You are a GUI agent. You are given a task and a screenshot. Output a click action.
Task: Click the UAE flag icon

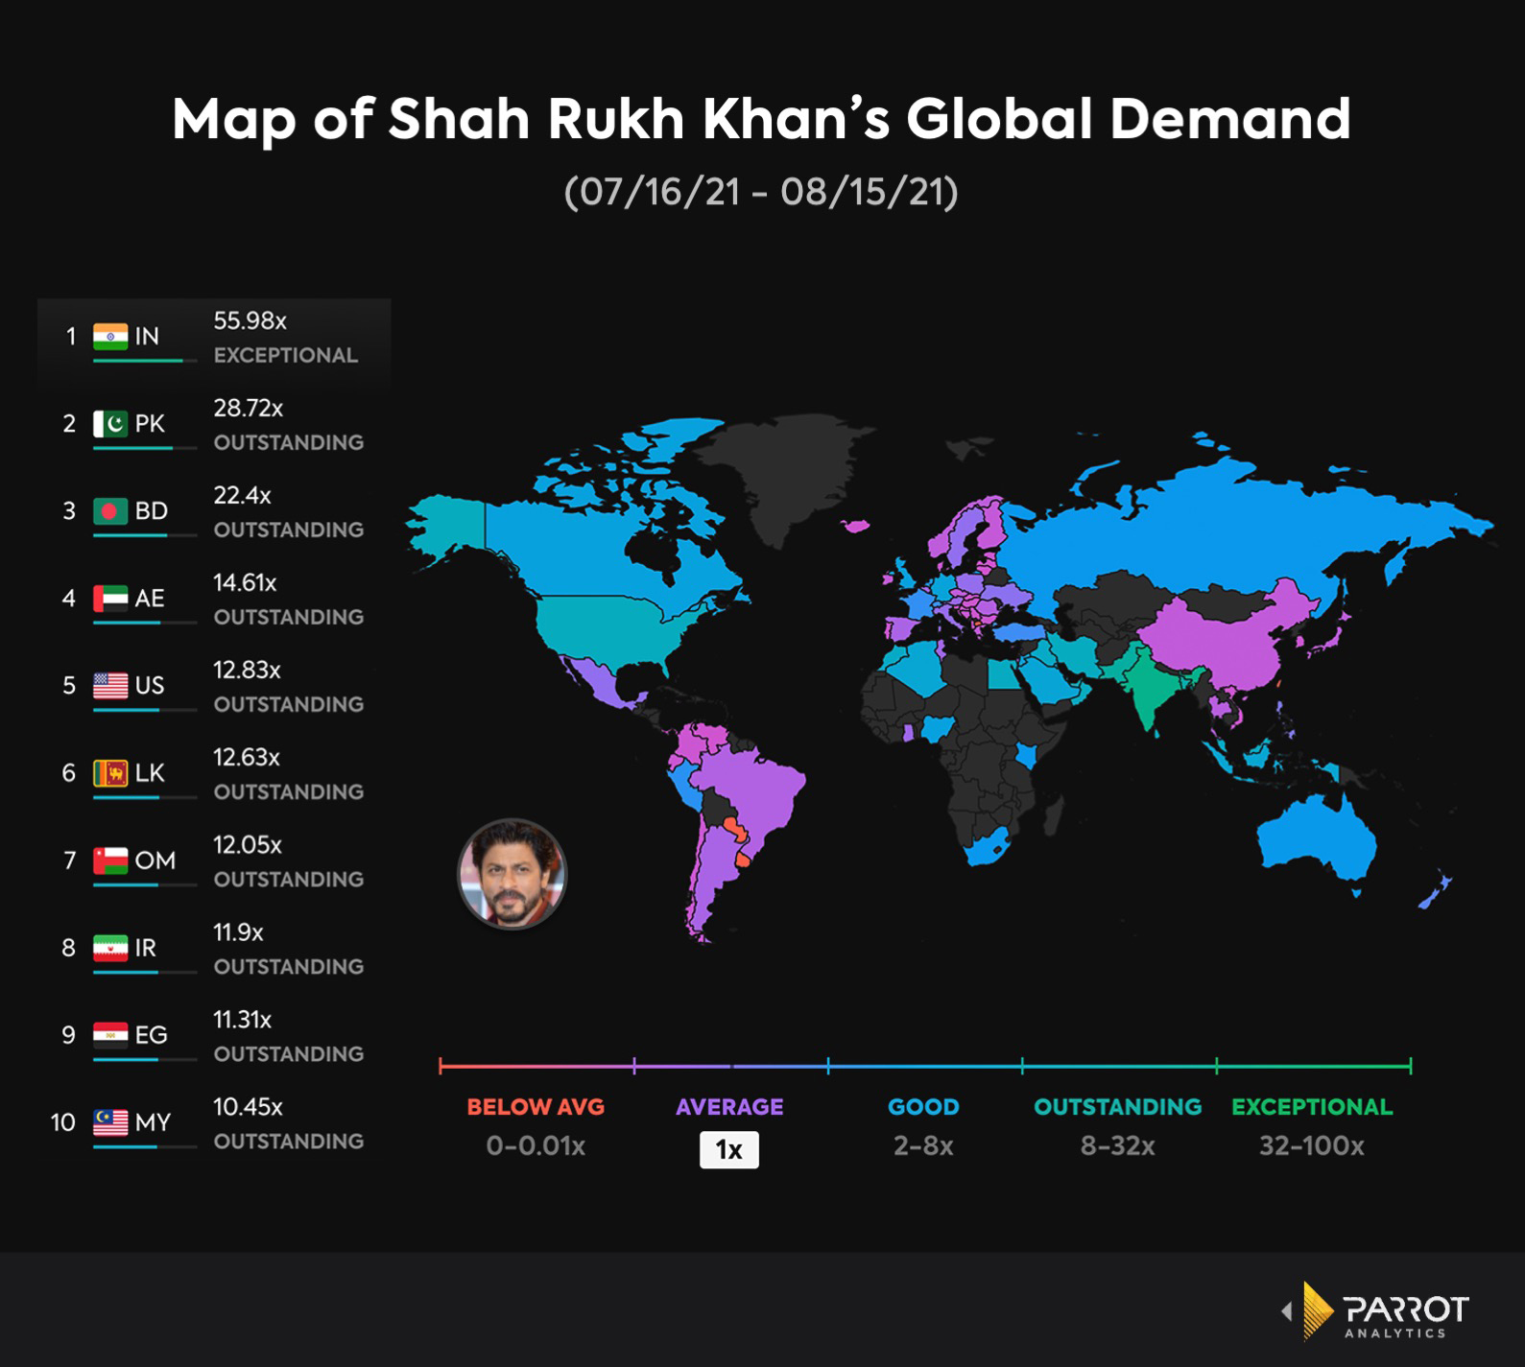coord(110,598)
